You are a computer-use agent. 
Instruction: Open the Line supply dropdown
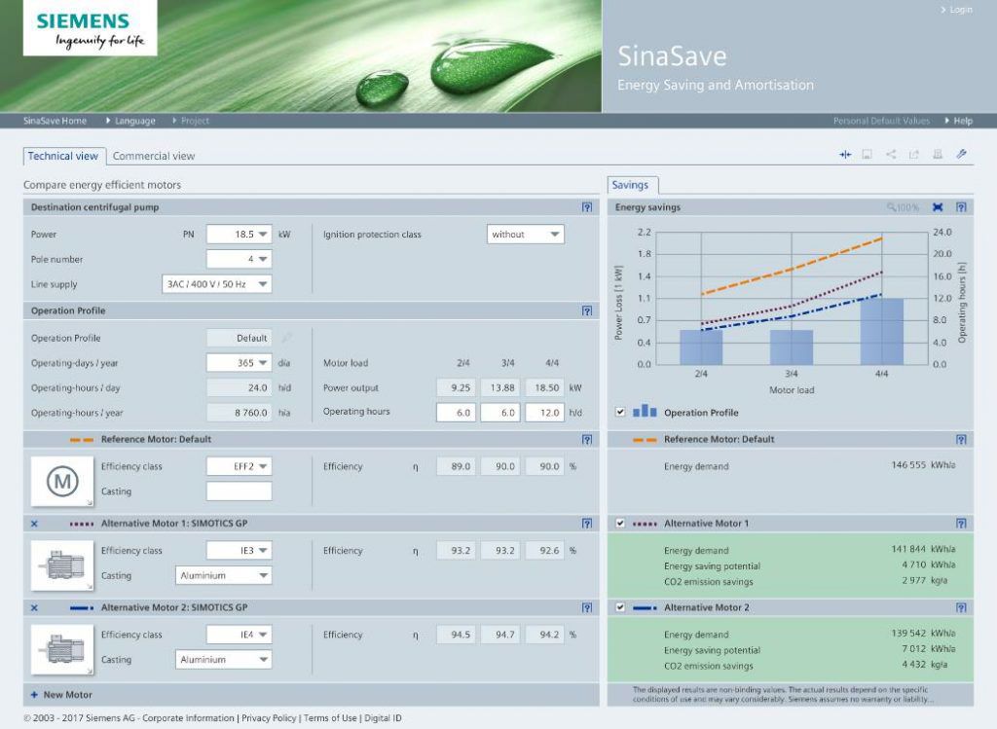(217, 284)
